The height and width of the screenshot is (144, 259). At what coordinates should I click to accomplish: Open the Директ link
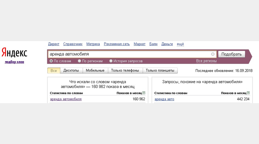[x=54, y=44]
